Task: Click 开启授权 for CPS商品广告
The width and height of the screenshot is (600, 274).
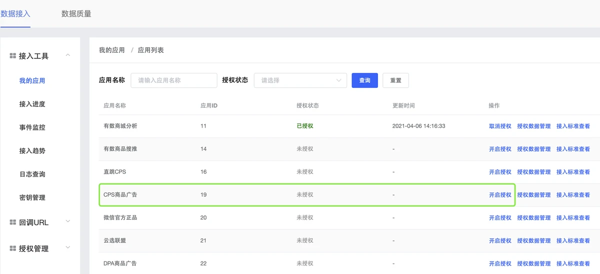Action: (500, 195)
